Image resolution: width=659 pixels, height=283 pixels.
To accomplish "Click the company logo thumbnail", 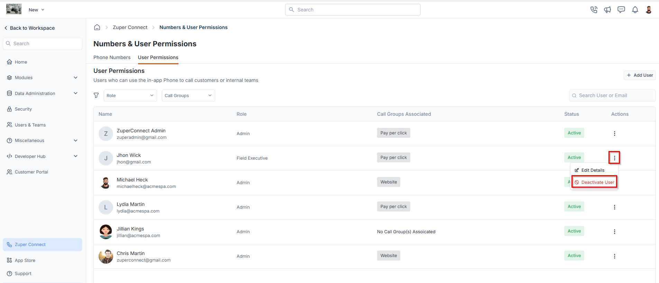I will click(14, 9).
